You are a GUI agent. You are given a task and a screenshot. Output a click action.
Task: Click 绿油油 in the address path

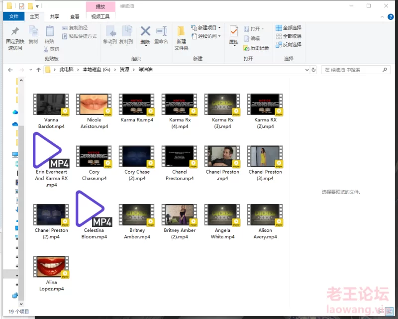[x=145, y=69]
